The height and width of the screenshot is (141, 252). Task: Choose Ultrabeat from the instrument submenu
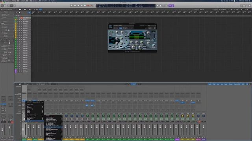point(53,133)
